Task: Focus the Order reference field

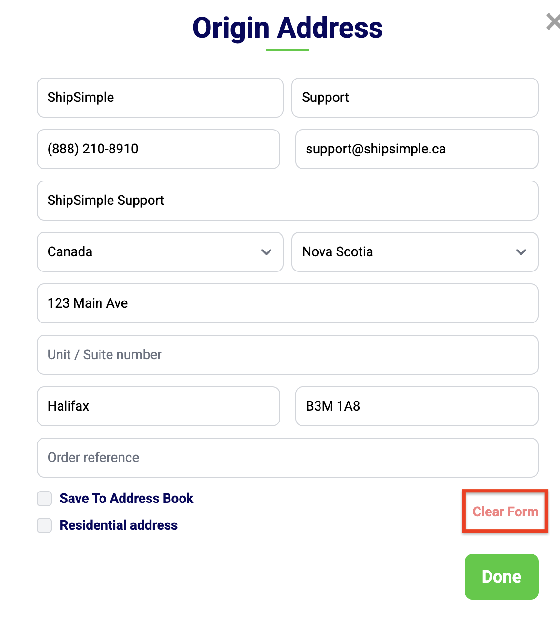Action: click(x=288, y=458)
